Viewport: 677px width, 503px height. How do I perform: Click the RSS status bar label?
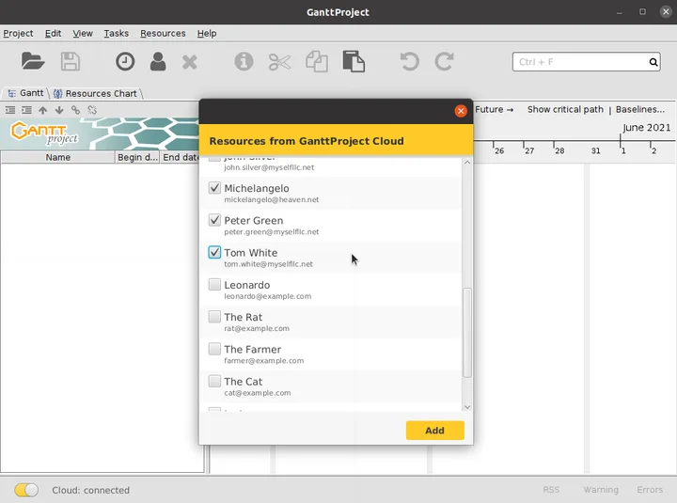tap(551, 490)
